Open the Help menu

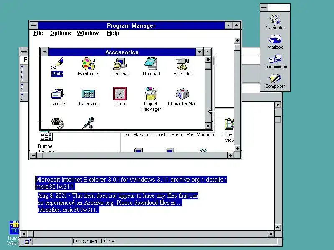coord(113,33)
